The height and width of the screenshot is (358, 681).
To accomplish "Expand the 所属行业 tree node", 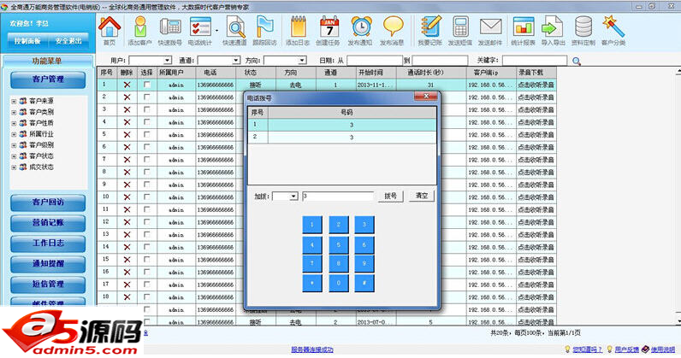I will click(14, 134).
